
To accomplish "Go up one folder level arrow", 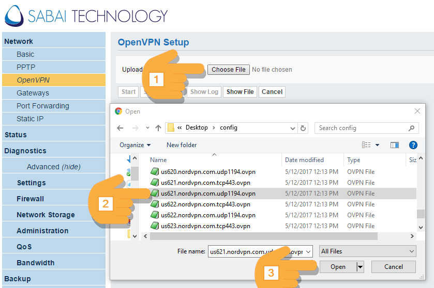I will (x=158, y=128).
